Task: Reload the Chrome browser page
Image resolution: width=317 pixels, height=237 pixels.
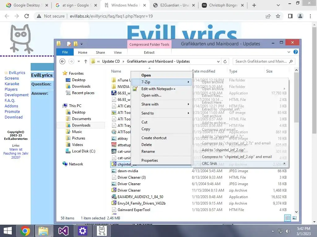Action: point(27,16)
